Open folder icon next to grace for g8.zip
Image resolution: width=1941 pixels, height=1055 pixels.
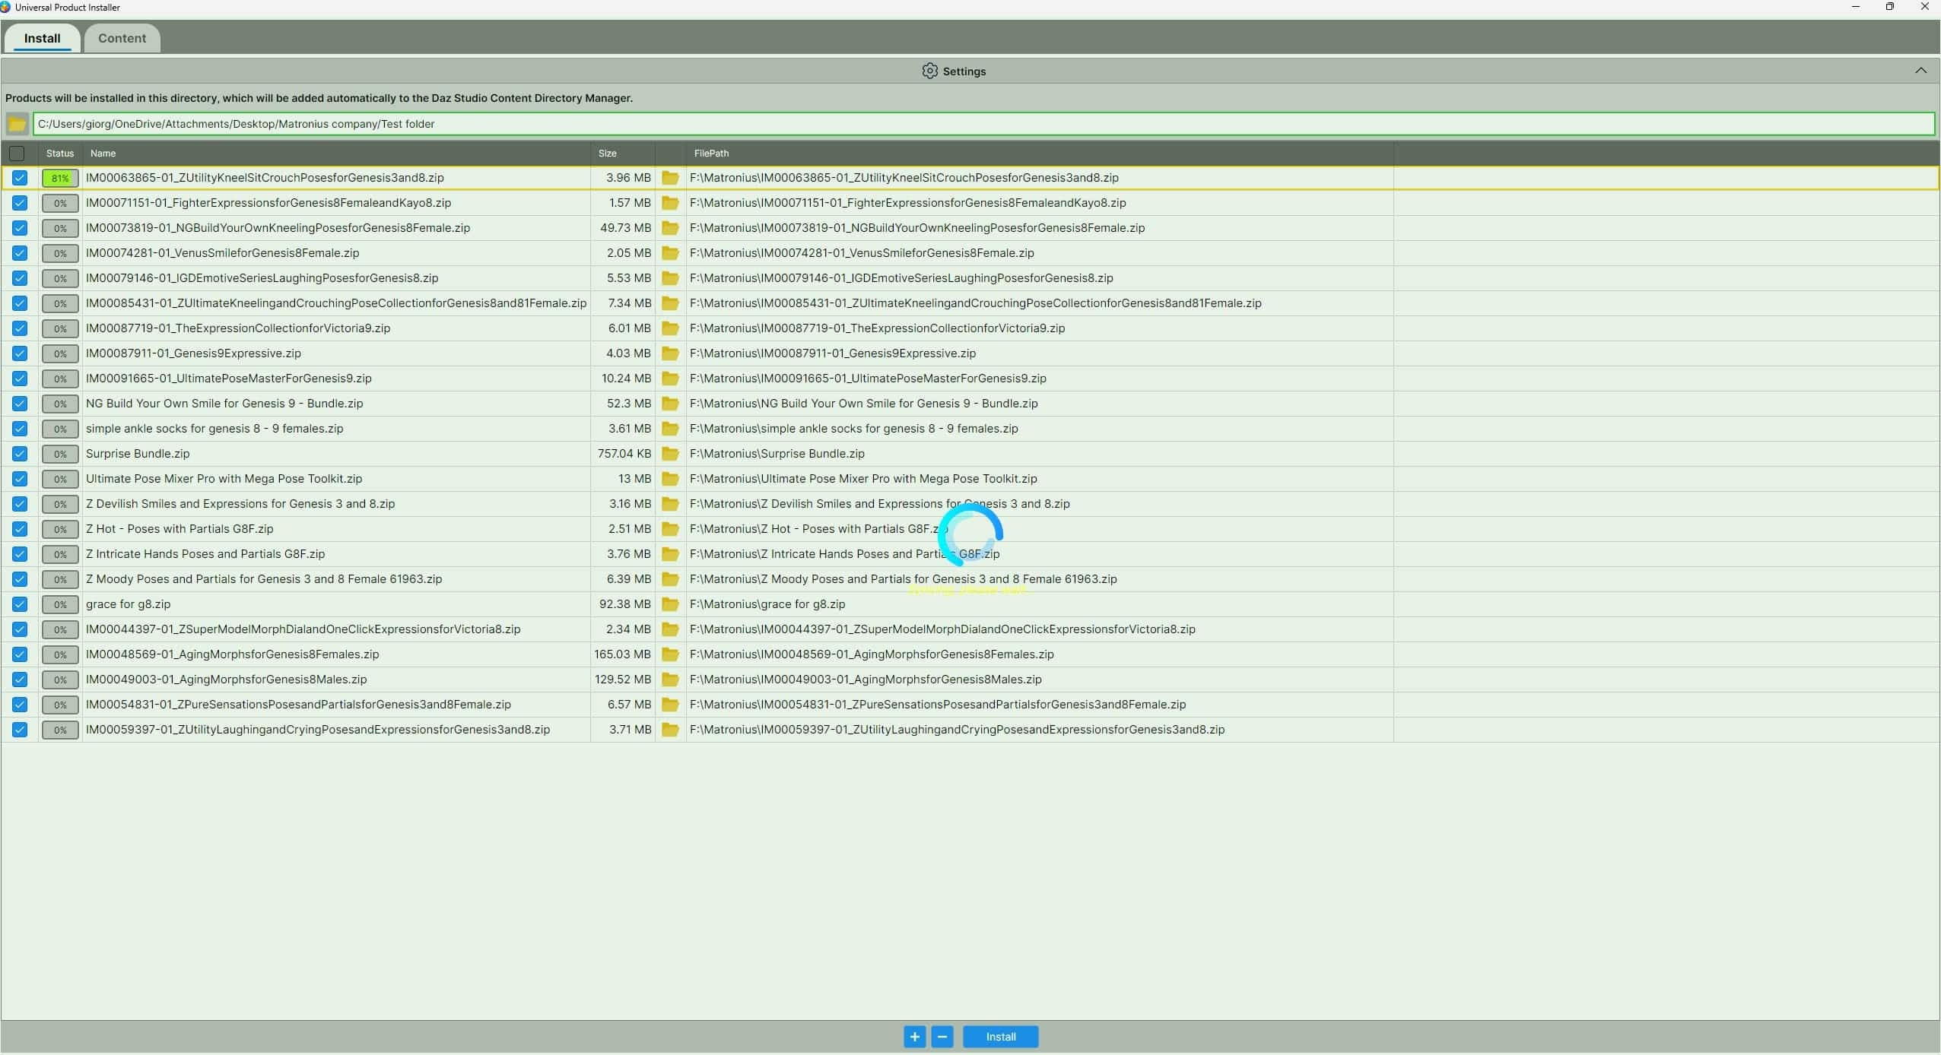[x=669, y=604]
